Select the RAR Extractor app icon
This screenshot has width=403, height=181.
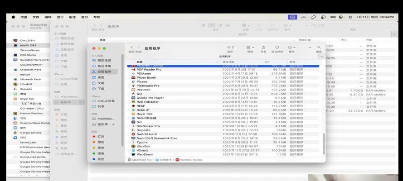[133, 102]
